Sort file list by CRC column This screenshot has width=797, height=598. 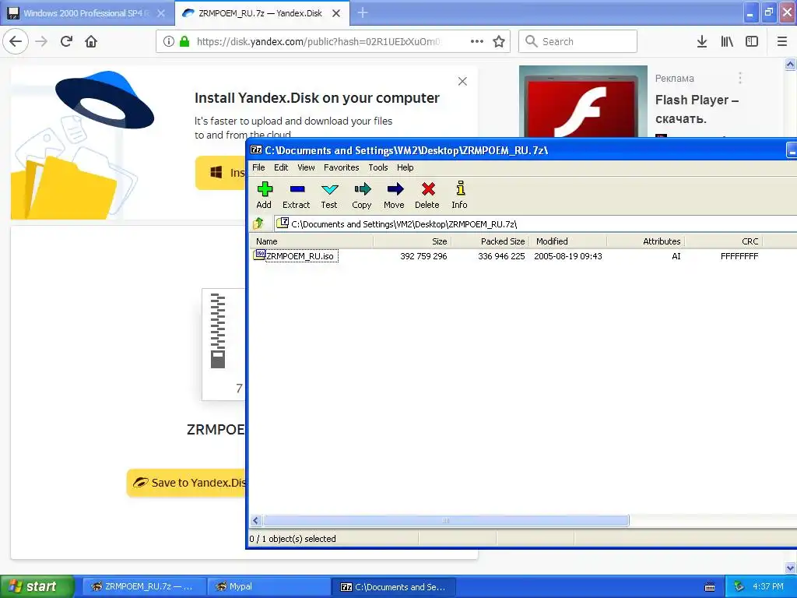pyautogui.click(x=723, y=241)
